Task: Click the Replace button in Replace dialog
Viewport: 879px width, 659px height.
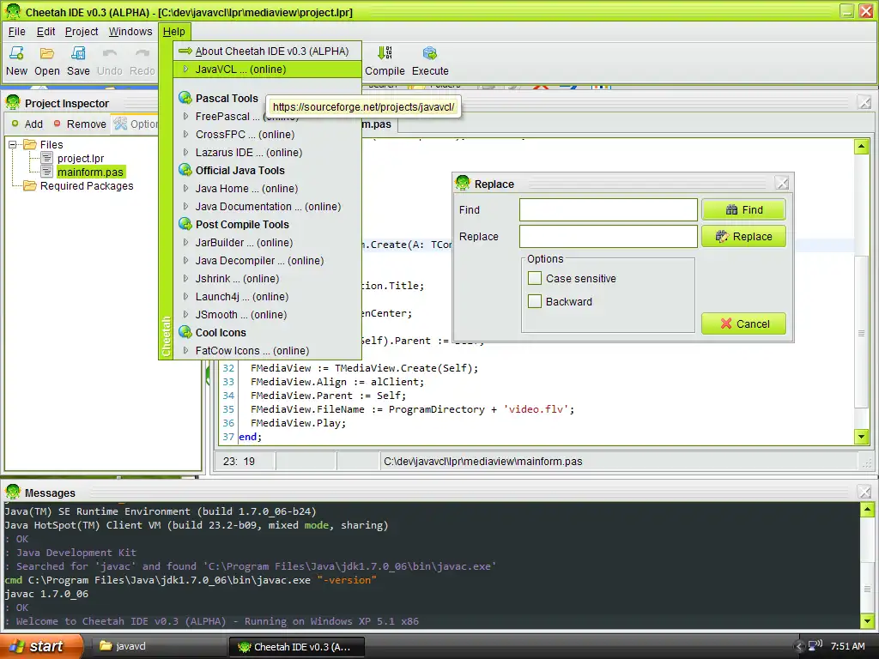Action: click(743, 237)
